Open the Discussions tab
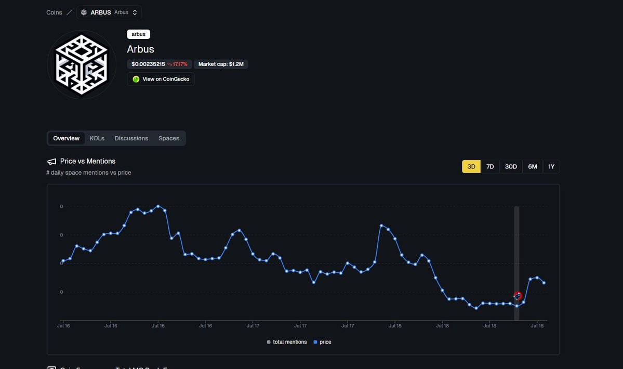The width and height of the screenshot is (623, 369). click(x=131, y=138)
